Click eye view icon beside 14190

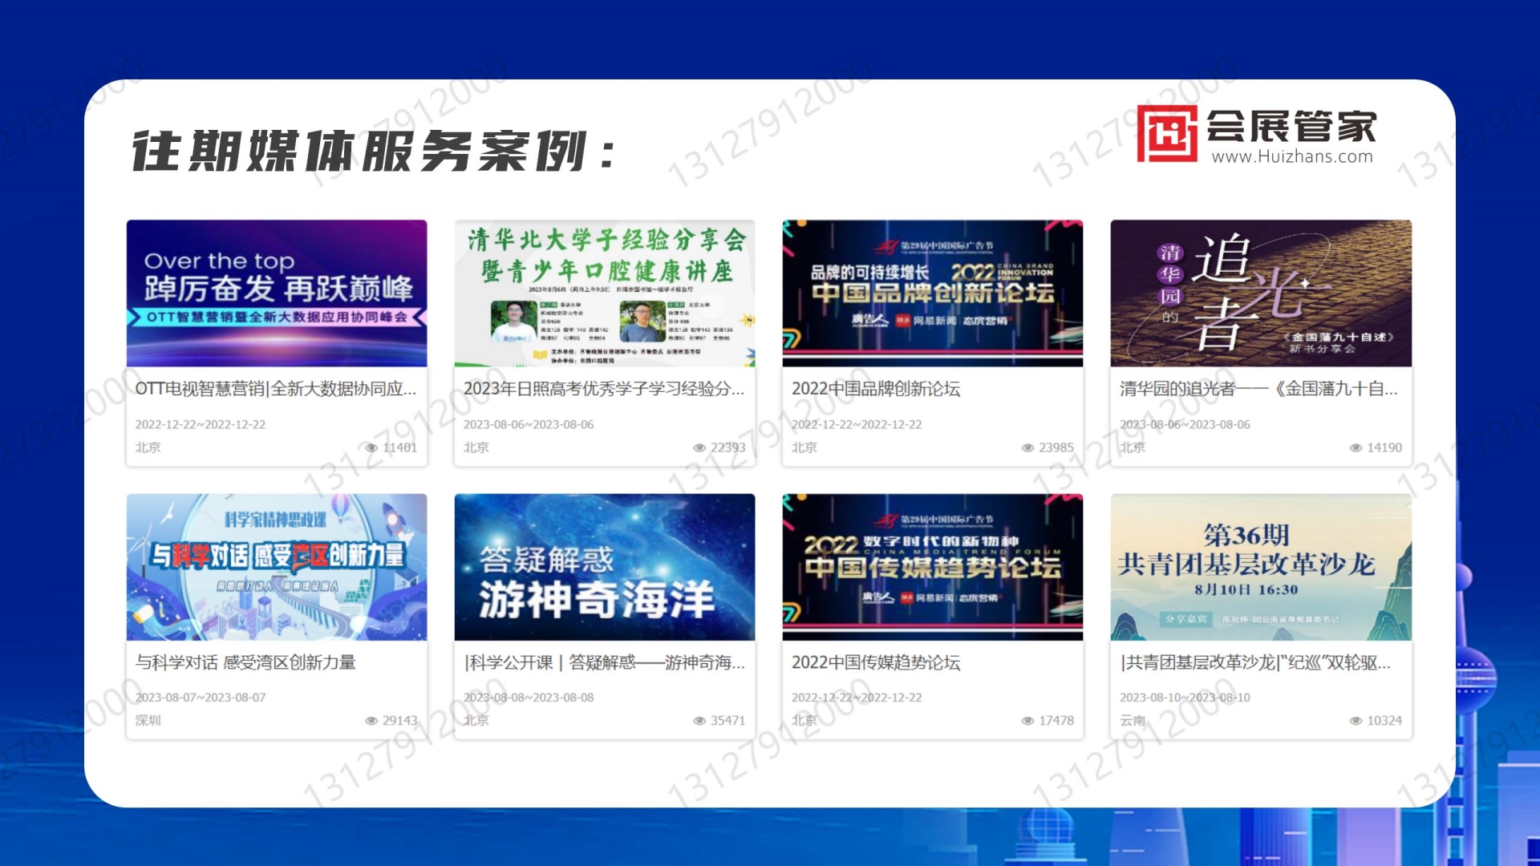1356,448
